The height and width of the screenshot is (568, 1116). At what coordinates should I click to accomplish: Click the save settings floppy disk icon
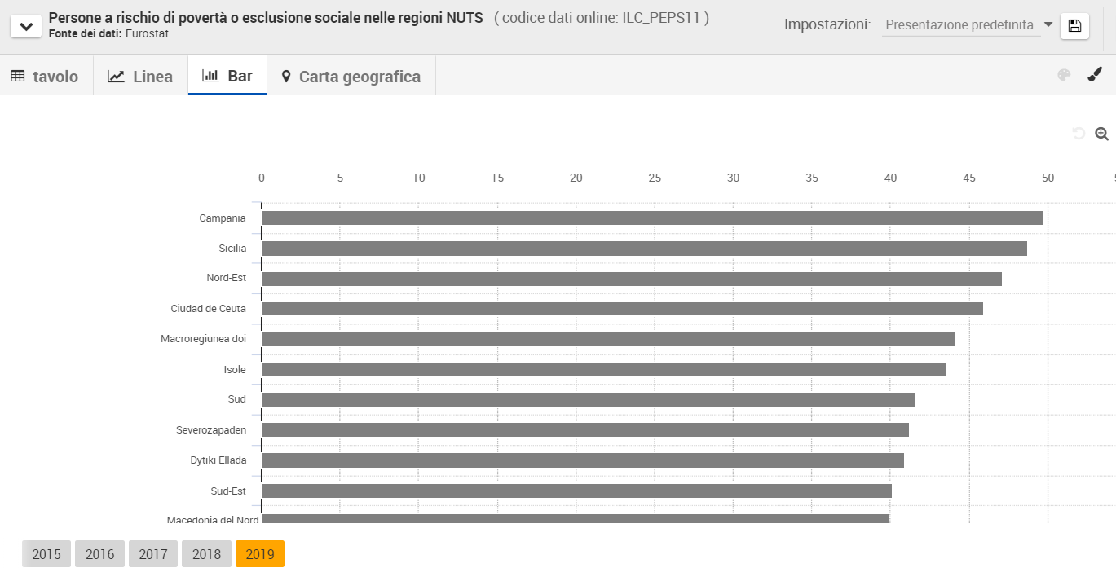coord(1074,26)
